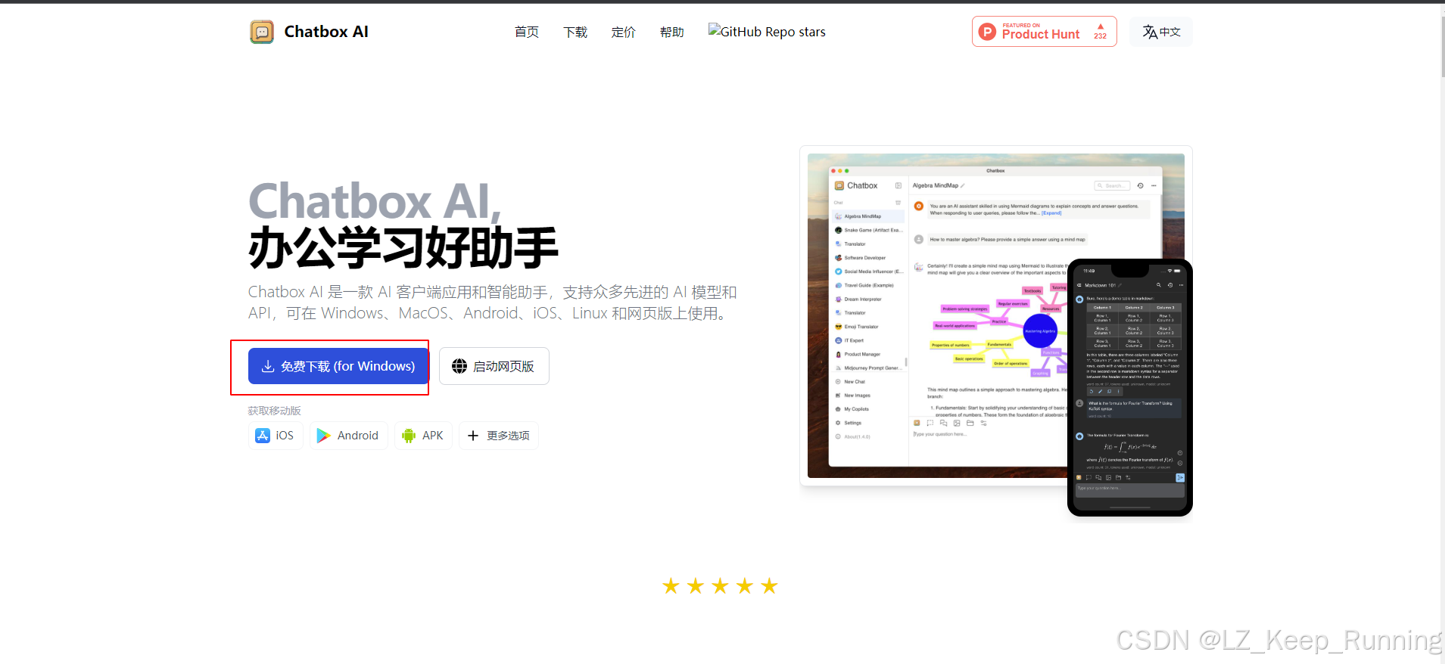Click the Chatbox AI logo icon
The image size is (1445, 664).
pyautogui.click(x=262, y=32)
